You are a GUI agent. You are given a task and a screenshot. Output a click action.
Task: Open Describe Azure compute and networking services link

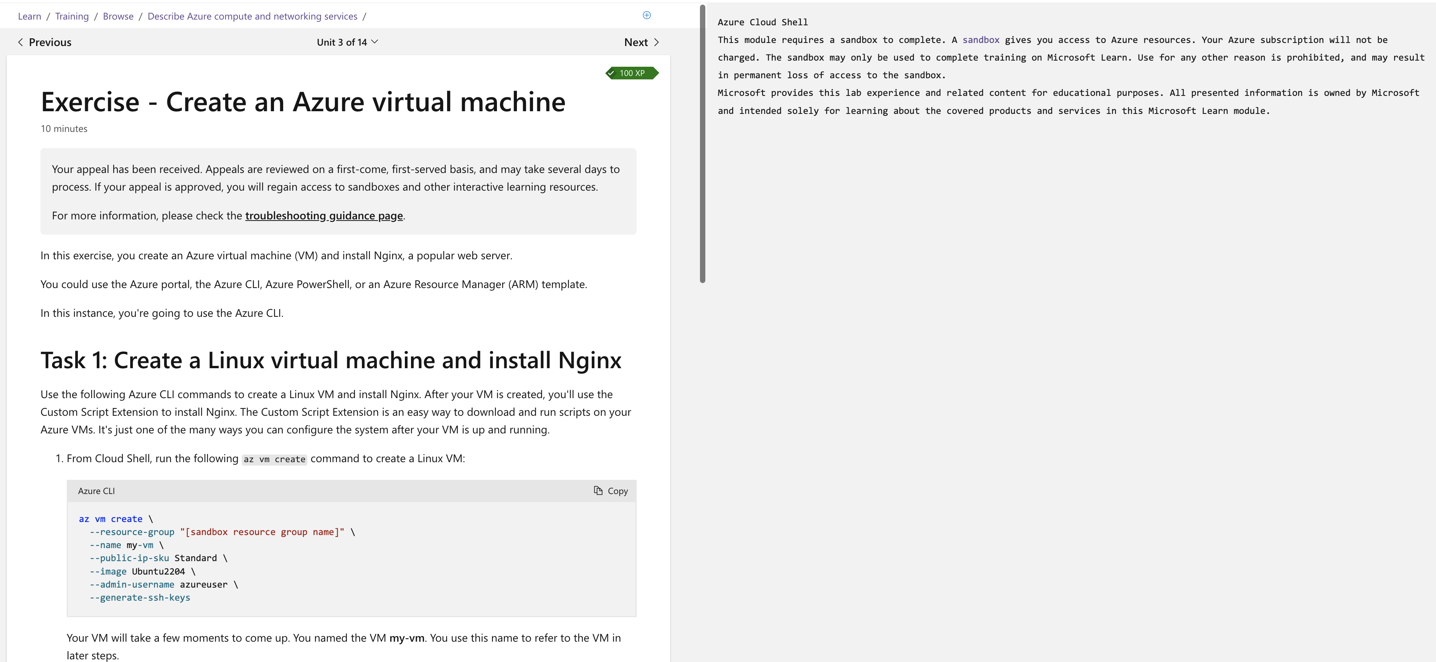pyautogui.click(x=253, y=16)
